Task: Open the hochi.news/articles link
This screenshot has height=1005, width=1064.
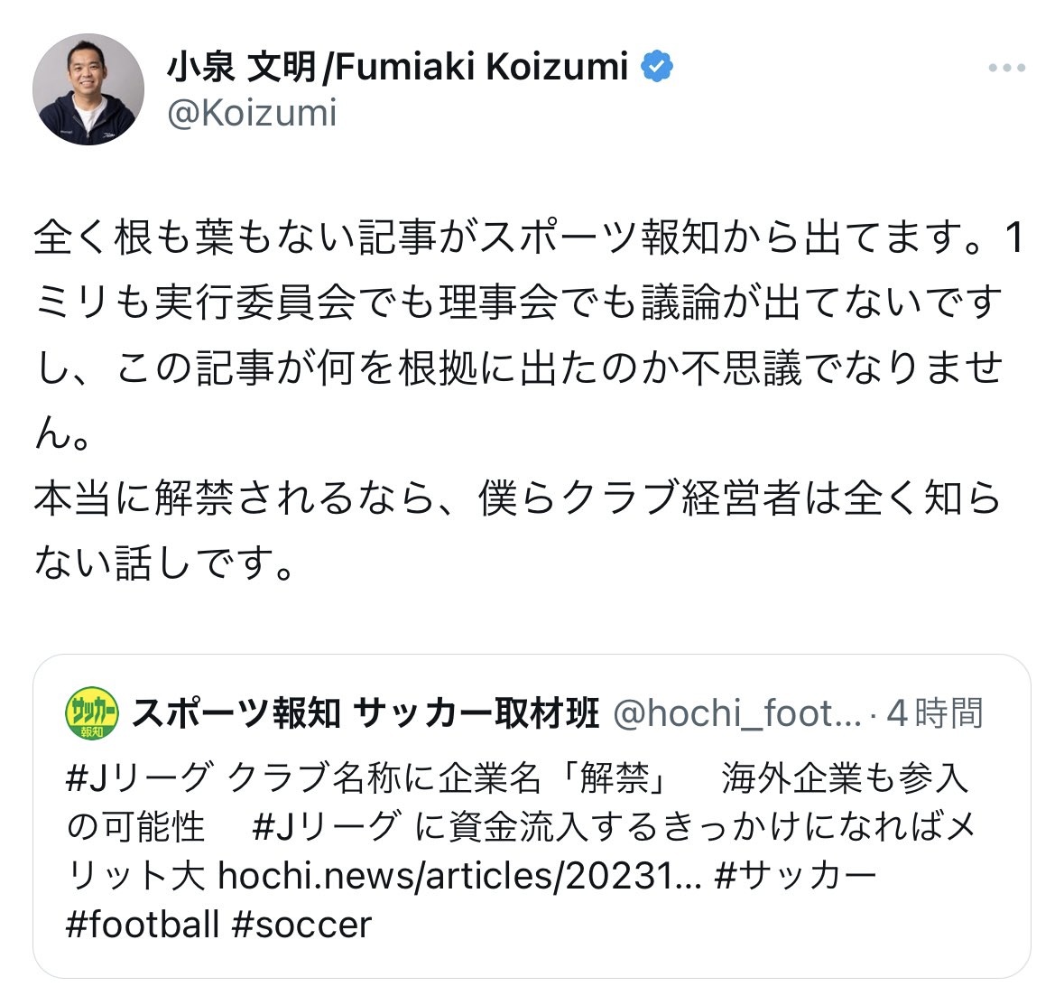Action: (459, 875)
